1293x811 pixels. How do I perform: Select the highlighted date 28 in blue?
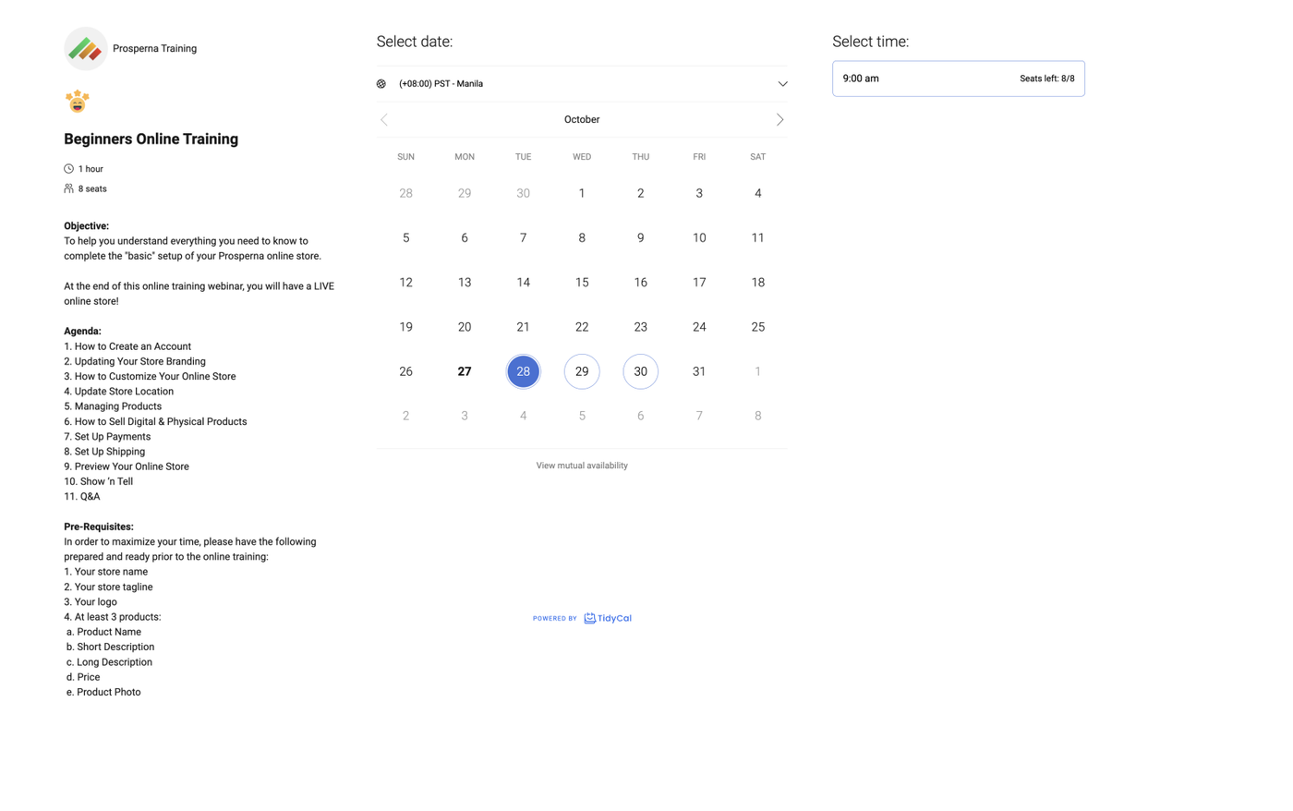523,371
